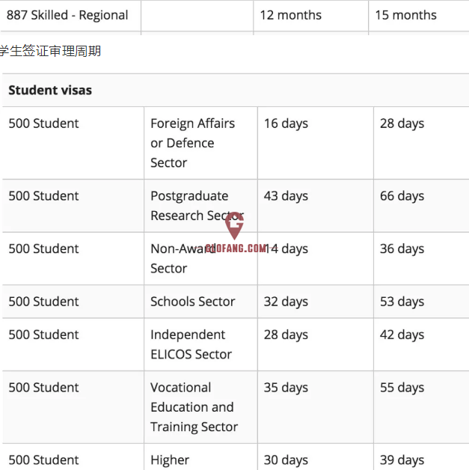Image resolution: width=469 pixels, height=470 pixels.
Task: Select the 15 months cell
Action: point(419,15)
